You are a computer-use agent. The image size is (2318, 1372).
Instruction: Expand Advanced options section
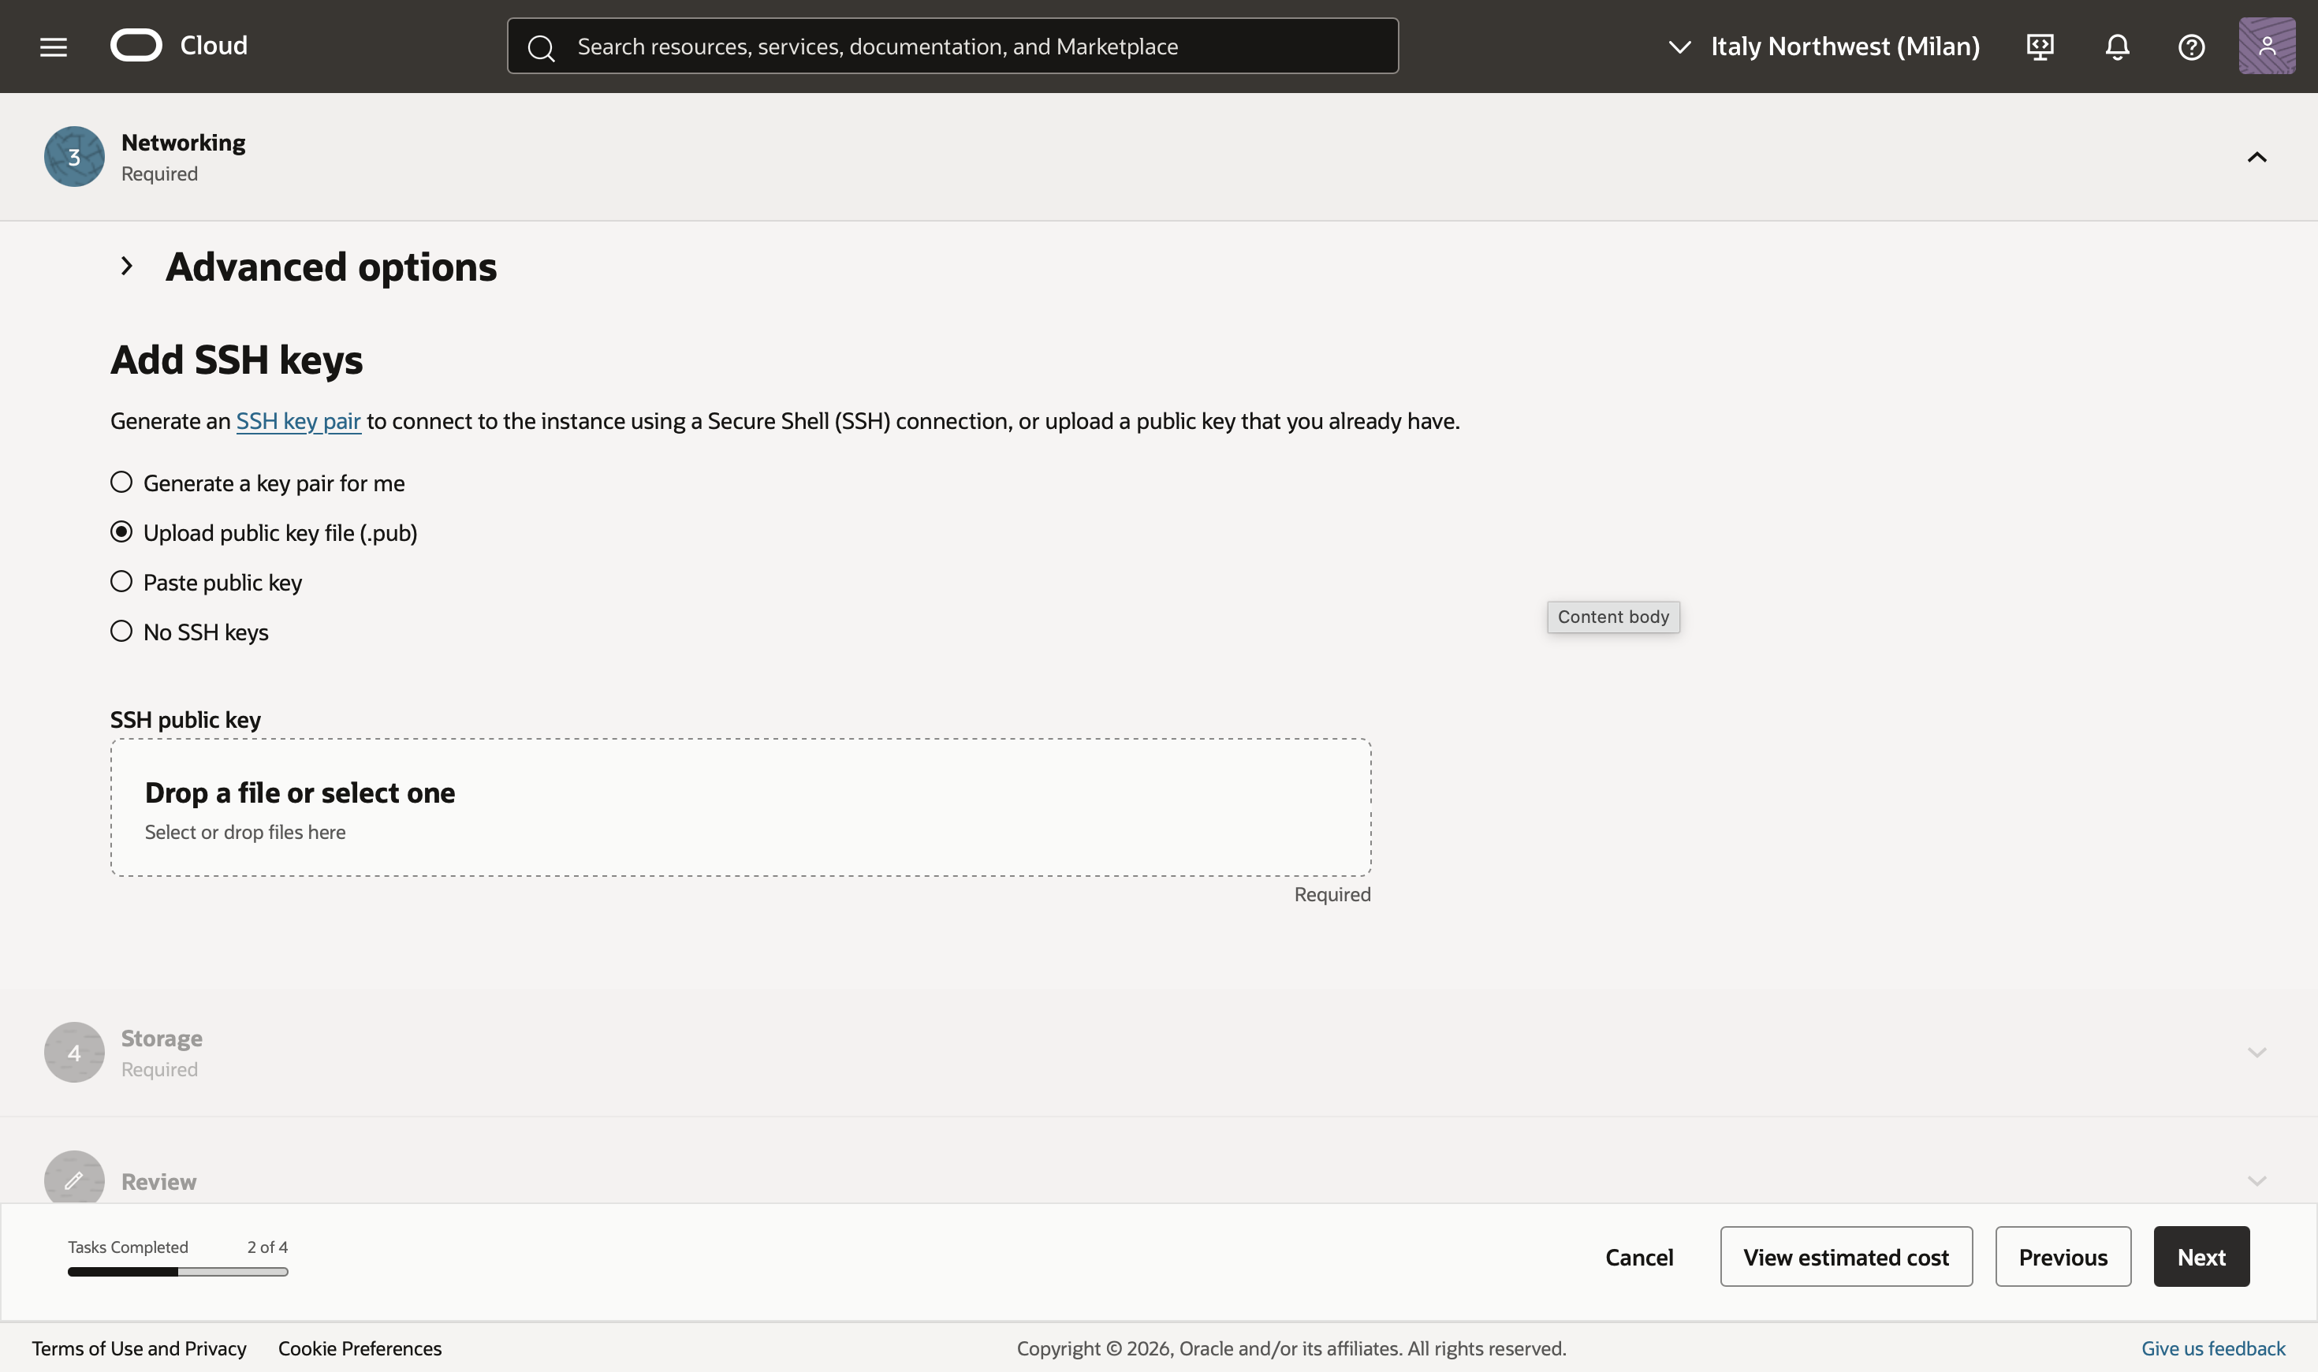(x=127, y=267)
